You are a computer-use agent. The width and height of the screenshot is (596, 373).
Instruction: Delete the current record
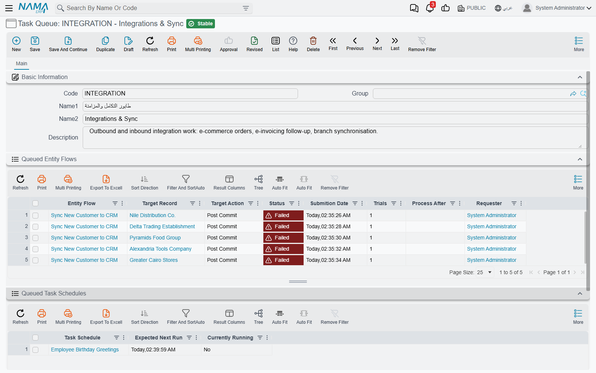(313, 41)
